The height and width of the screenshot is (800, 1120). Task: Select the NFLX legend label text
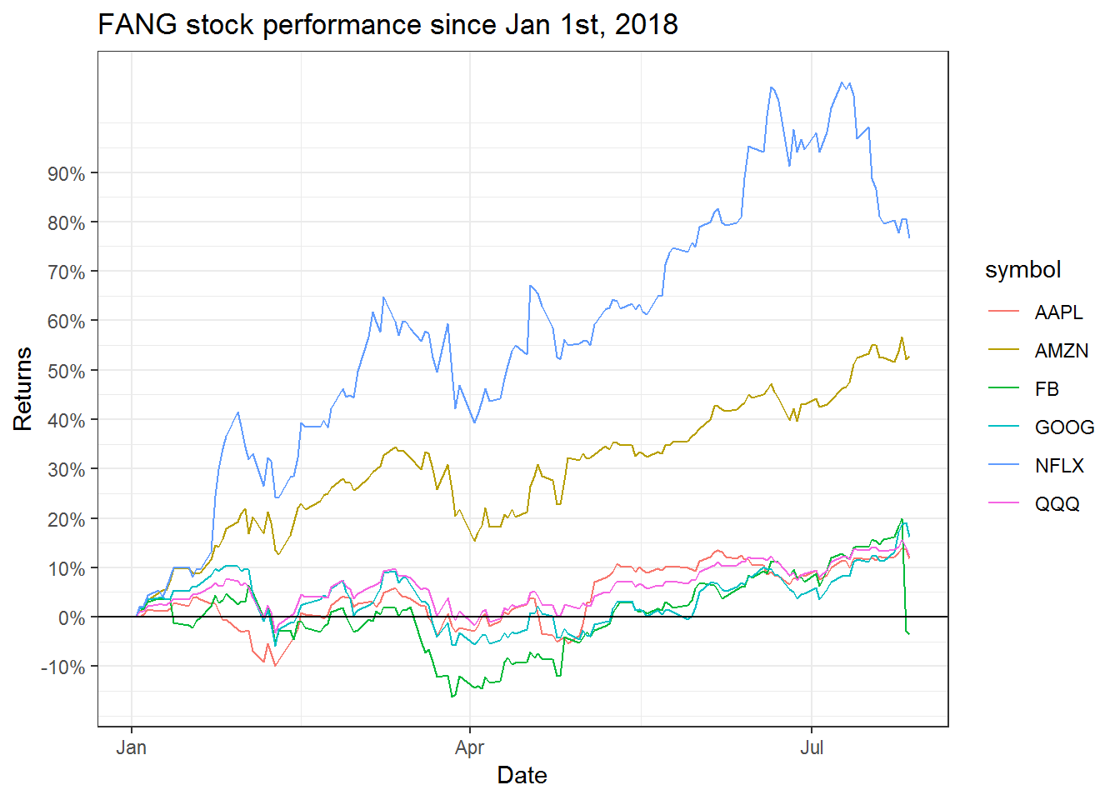1059,466
